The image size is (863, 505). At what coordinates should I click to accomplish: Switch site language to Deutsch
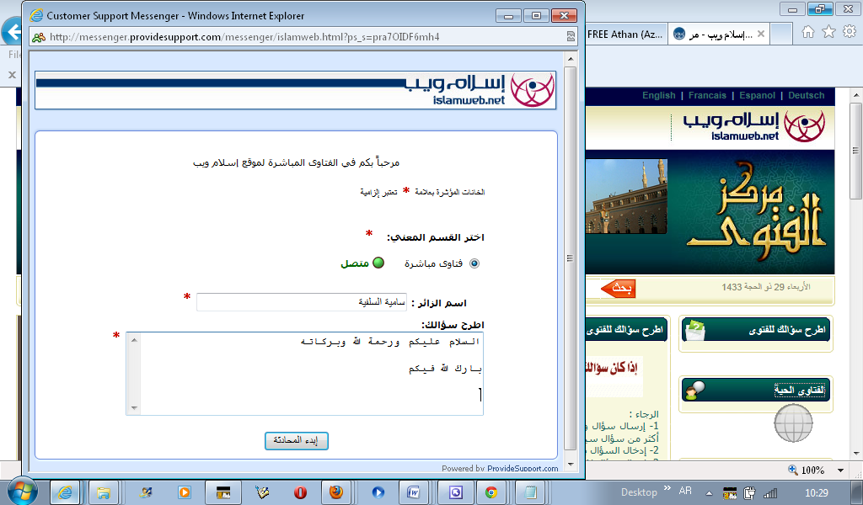click(807, 96)
